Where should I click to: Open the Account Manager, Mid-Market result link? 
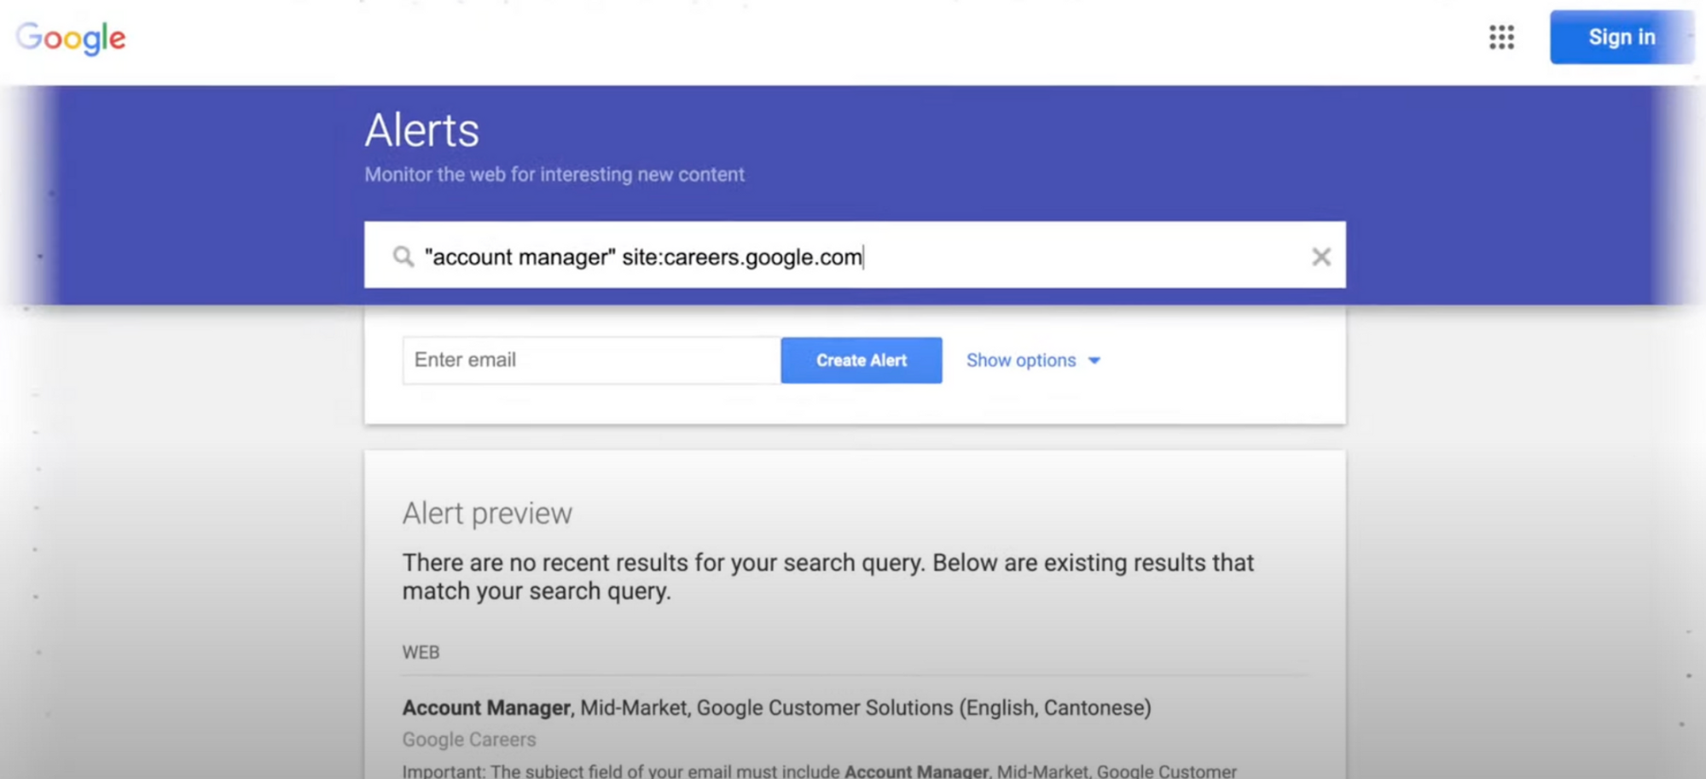tap(776, 707)
